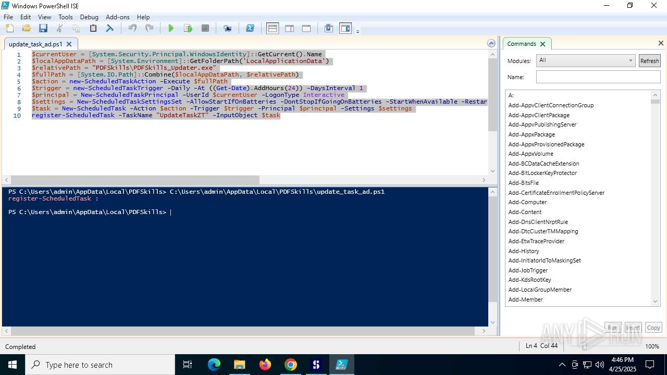
Task: Collapse the script pane with round arrow
Action: [491, 43]
